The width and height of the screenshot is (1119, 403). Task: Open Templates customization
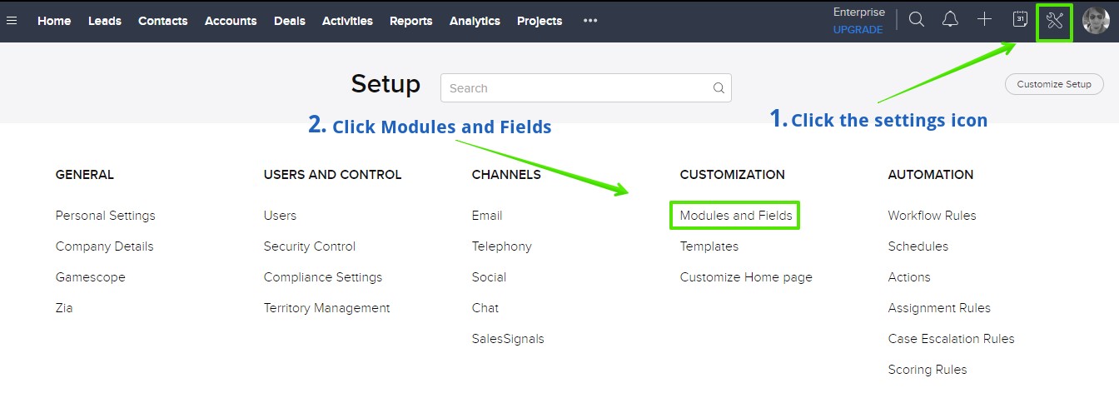pyautogui.click(x=709, y=246)
